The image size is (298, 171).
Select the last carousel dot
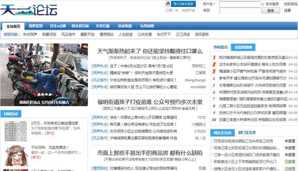point(50,94)
